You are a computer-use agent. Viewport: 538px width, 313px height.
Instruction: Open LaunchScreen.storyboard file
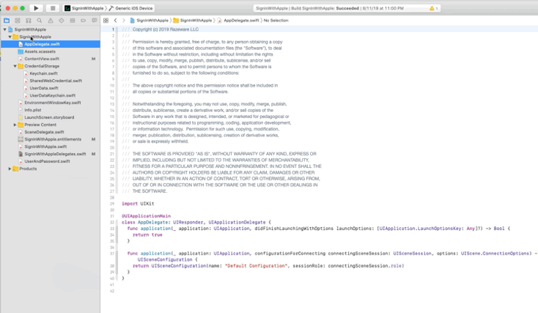coord(51,117)
